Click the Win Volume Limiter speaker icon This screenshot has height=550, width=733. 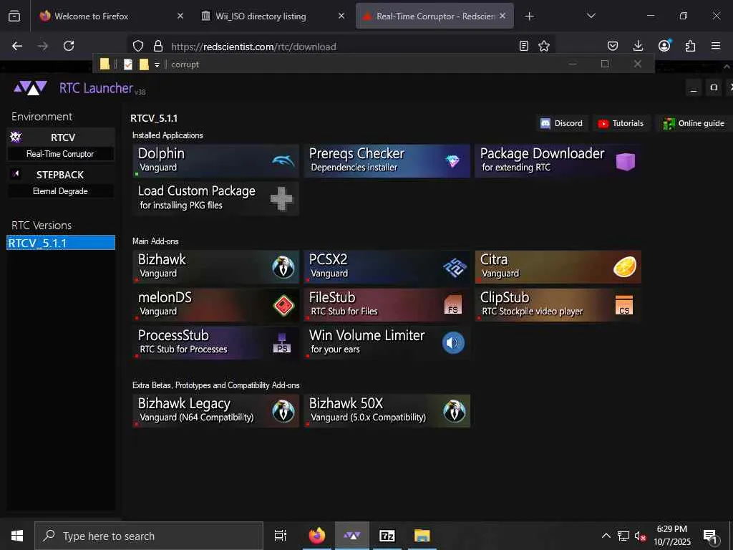[x=453, y=343]
